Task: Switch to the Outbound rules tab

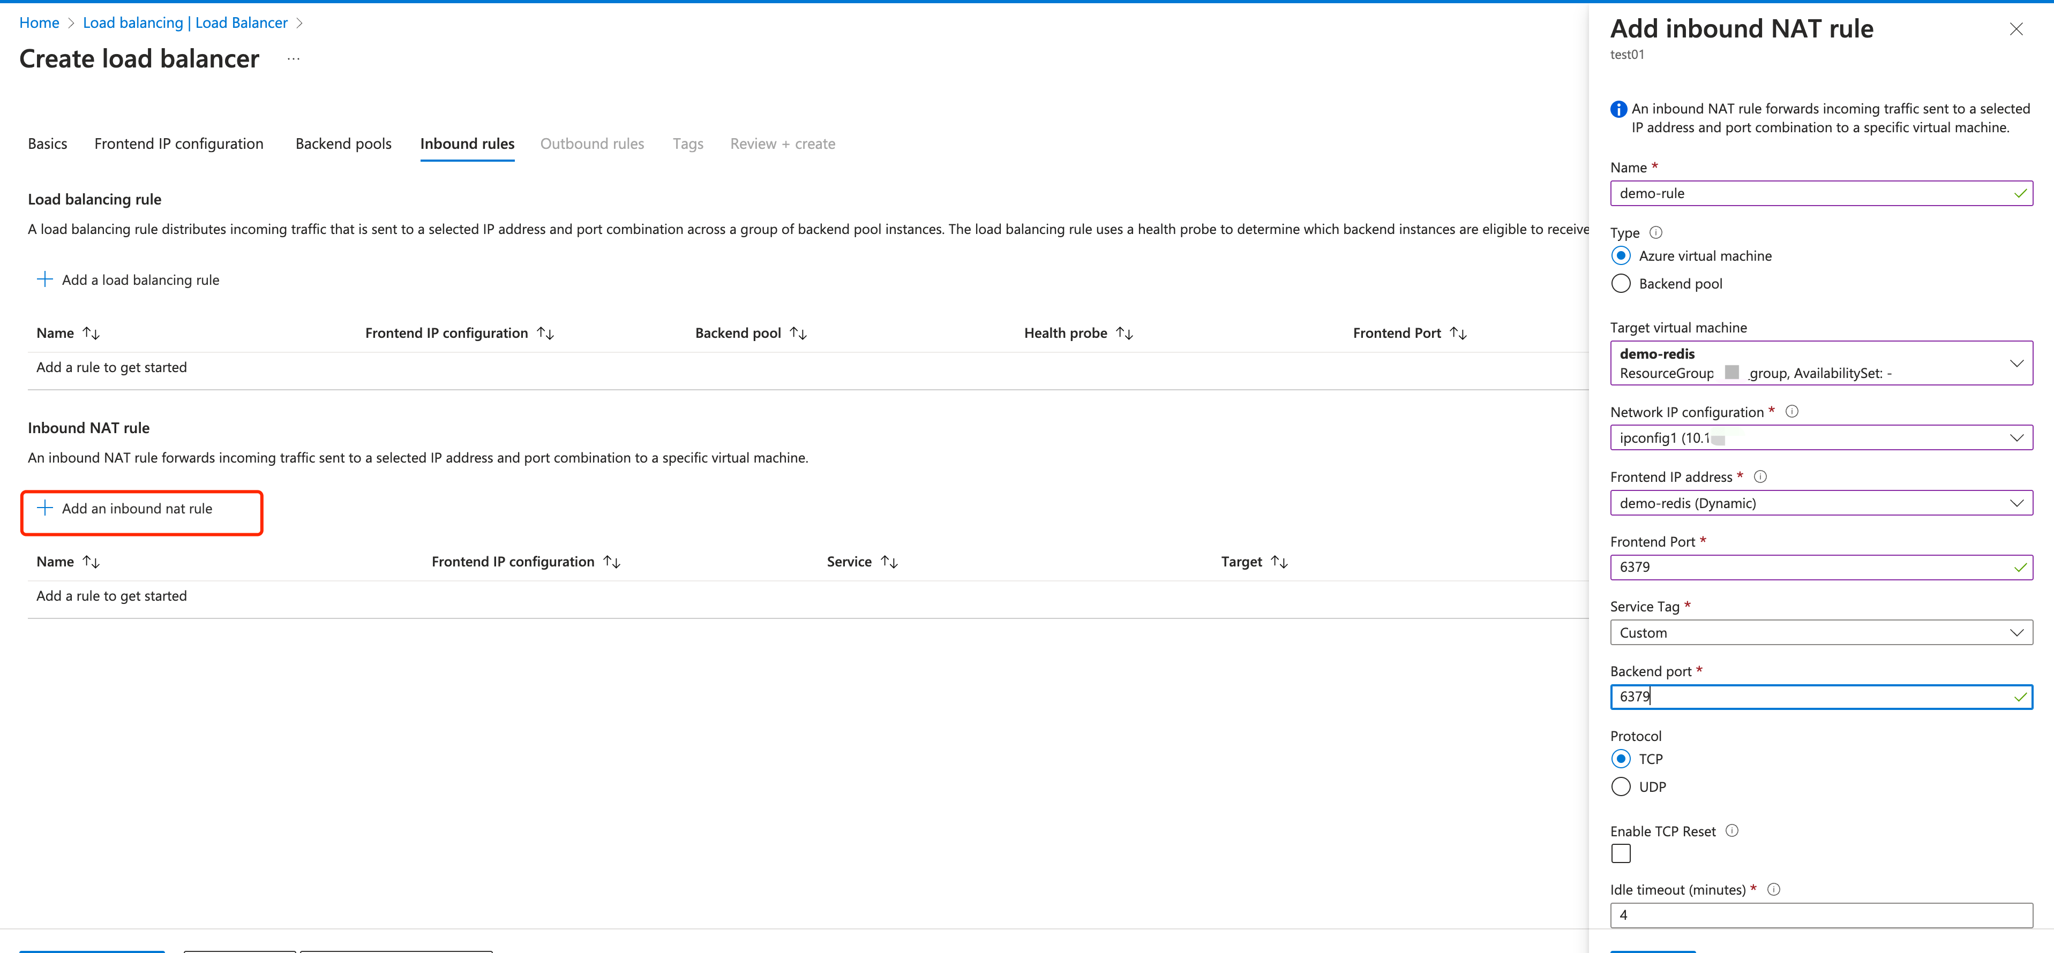Action: [593, 143]
